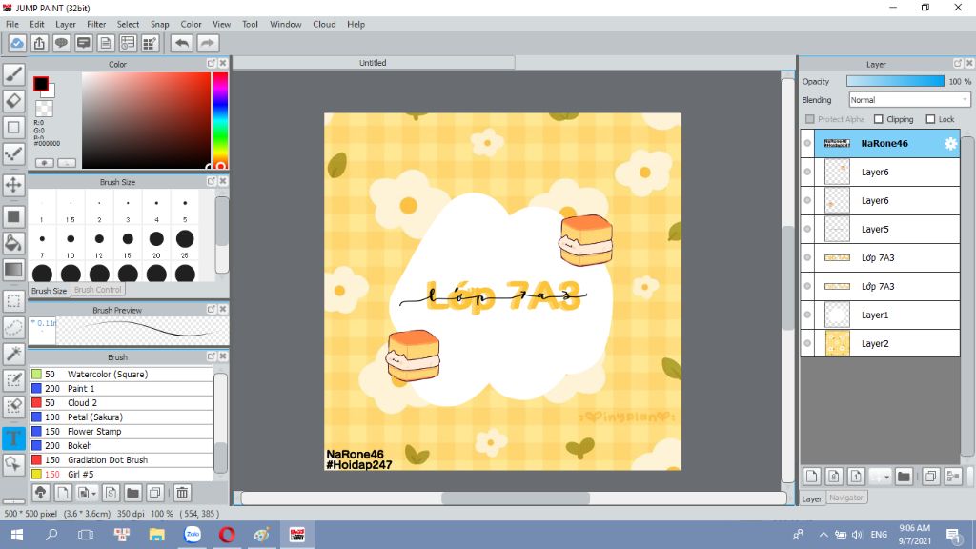Select the Gradient tool
Image resolution: width=976 pixels, height=549 pixels.
point(13,270)
